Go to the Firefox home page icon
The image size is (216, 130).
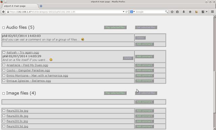click(190, 12)
